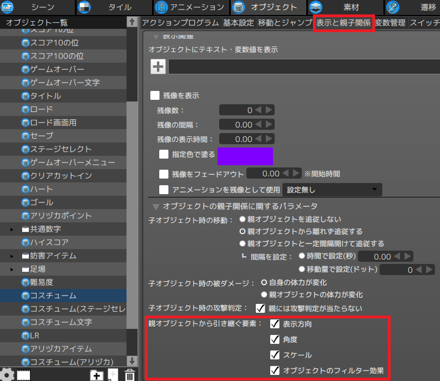The width and height of the screenshot is (440, 381).
Task: Open the settings gear below the object list
Action: pyautogui.click(x=7, y=375)
